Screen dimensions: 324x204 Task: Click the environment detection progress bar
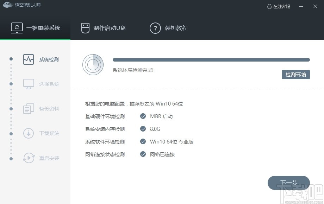pos(211,60)
